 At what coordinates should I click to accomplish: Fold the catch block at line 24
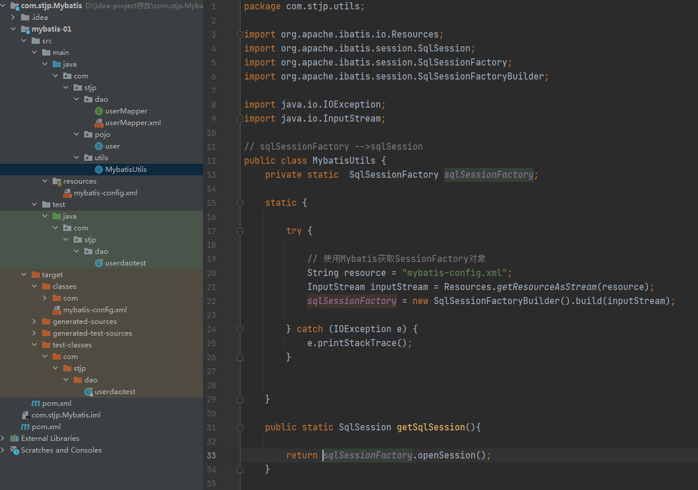point(240,329)
